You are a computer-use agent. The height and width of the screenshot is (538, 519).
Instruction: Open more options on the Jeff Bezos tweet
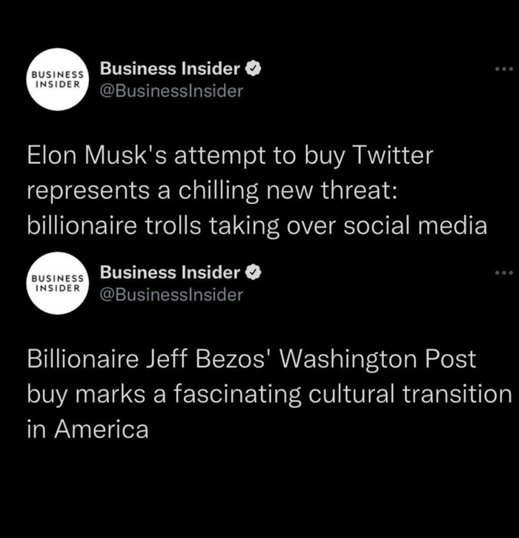(x=505, y=272)
